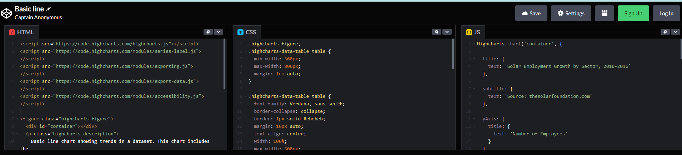Select the CSS editor tab

pos(247,32)
